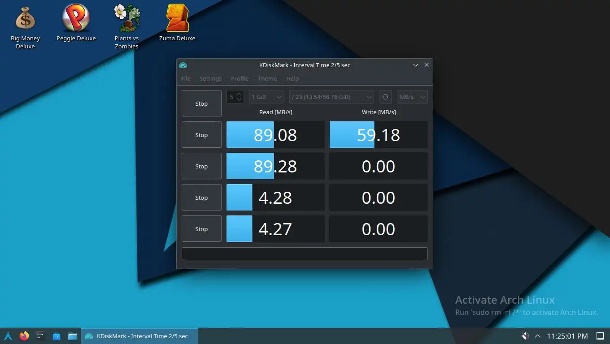Image resolution: width=610 pixels, height=344 pixels.
Task: Minimize the KDiskMark window
Action: pos(416,65)
